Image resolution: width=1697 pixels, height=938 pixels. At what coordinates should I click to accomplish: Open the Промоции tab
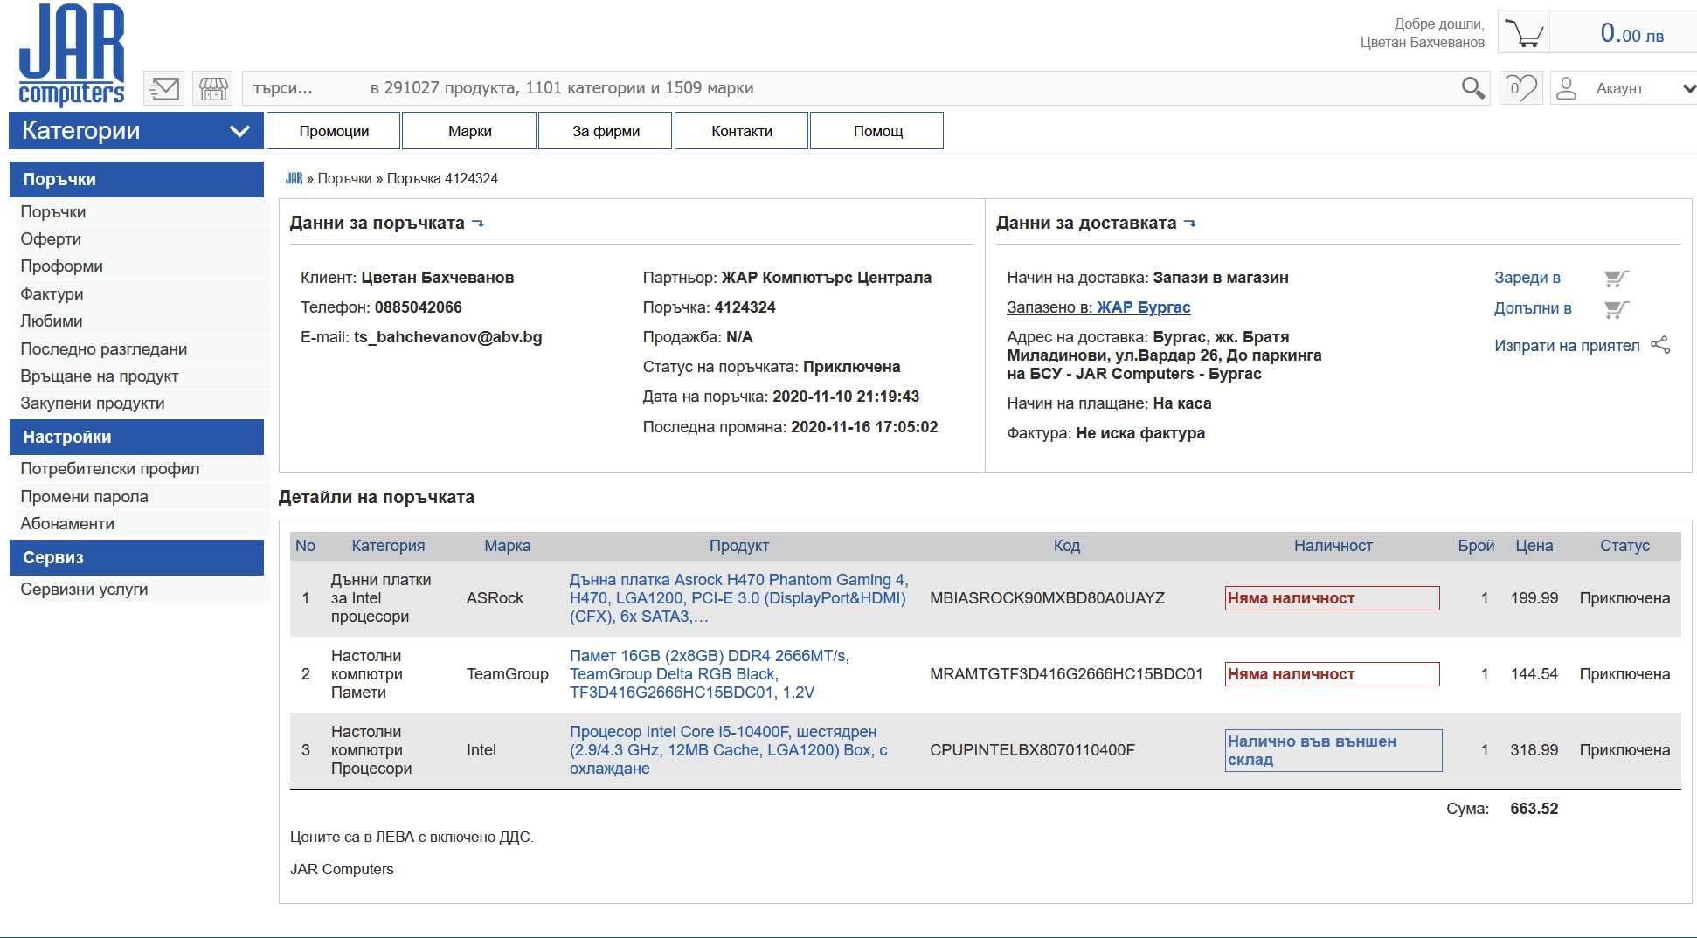[x=334, y=131]
